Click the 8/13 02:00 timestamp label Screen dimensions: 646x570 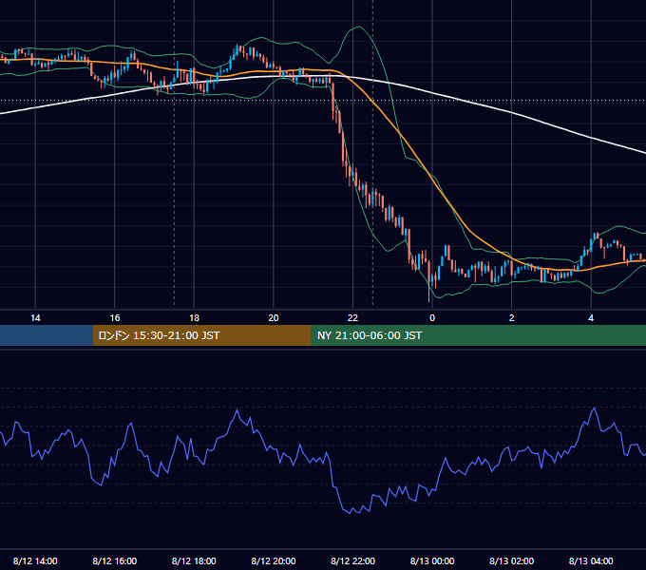tap(512, 560)
